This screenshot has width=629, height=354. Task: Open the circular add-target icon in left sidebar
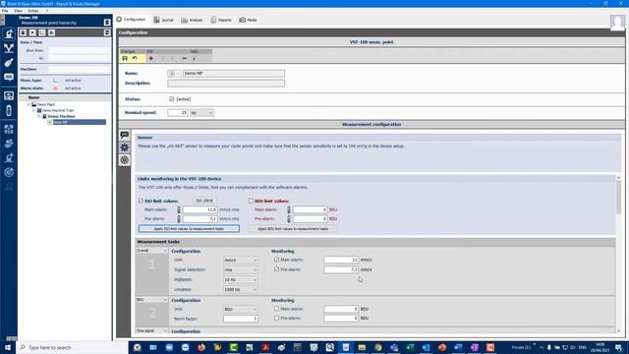[x=9, y=172]
